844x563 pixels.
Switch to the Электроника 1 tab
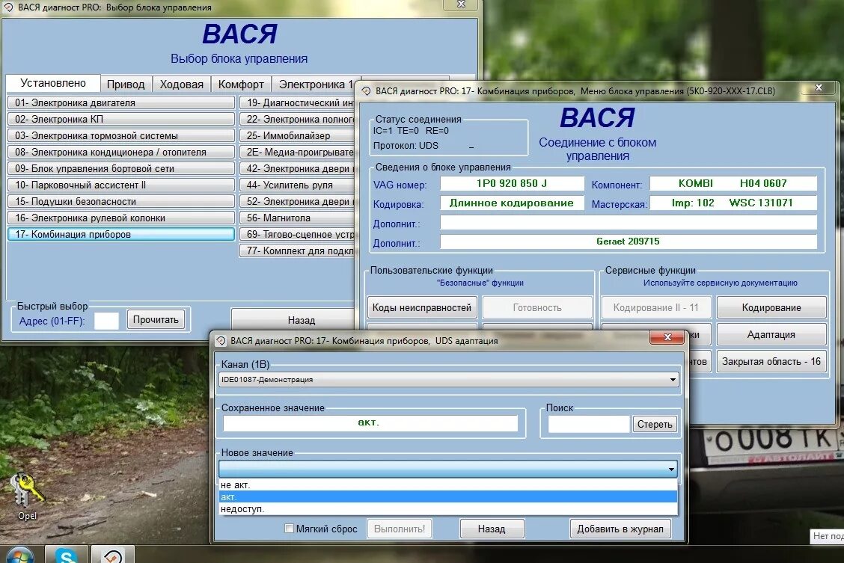click(315, 84)
